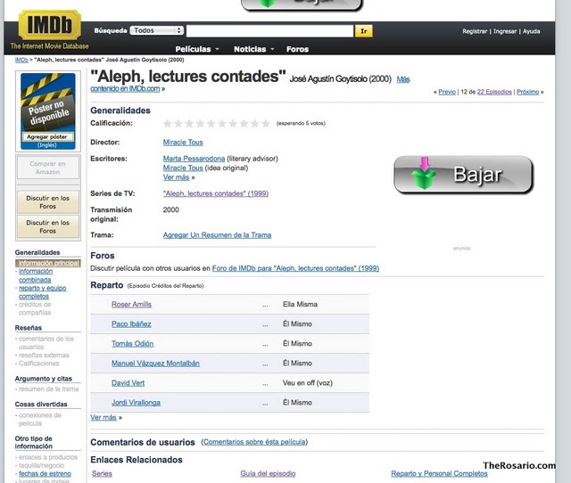Click Agregar Un Resumen de la Trama
This screenshot has height=483, width=571.
[217, 235]
